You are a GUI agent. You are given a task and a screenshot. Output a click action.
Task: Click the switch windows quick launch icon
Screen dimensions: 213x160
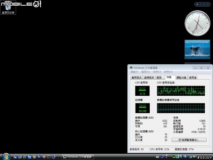20,157
